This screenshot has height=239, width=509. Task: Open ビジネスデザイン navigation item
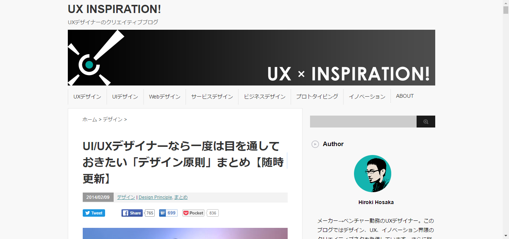point(265,97)
